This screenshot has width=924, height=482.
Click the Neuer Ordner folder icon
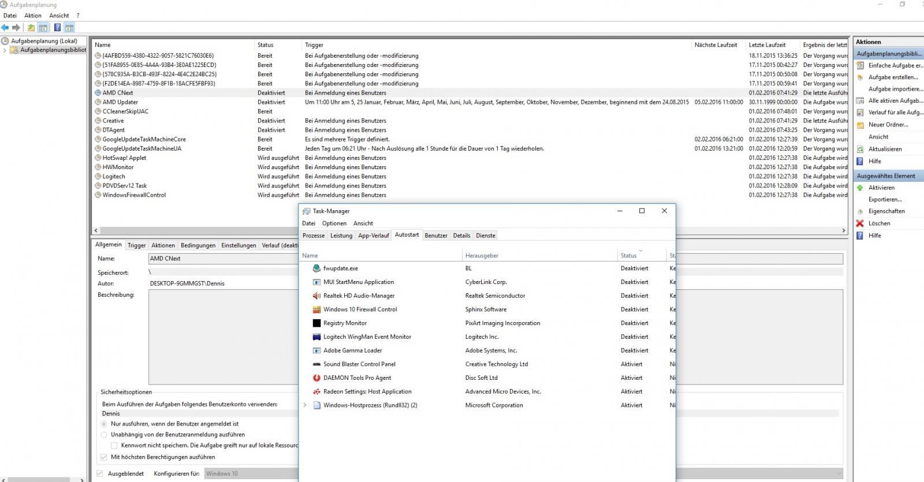860,125
